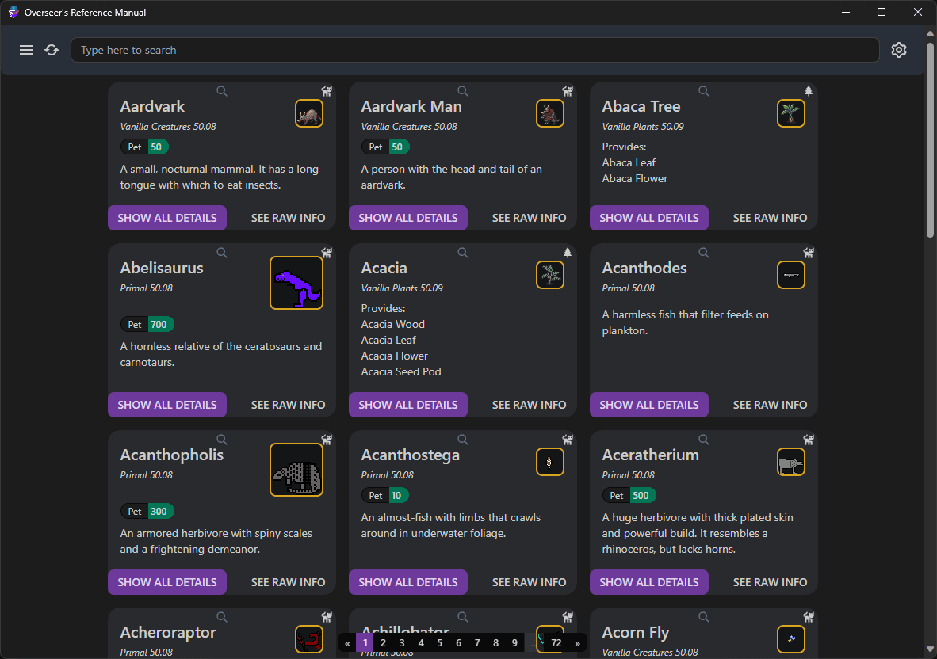Click the magnifier icon on Acanthodes card
The height and width of the screenshot is (659, 937).
pyautogui.click(x=704, y=253)
